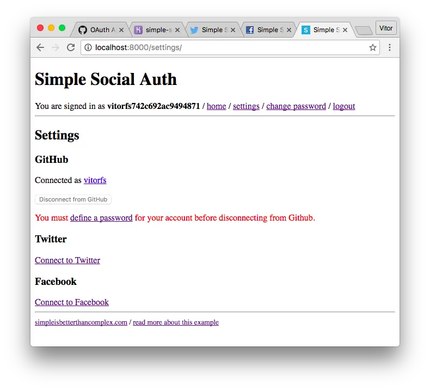Open the change password link

point(296,106)
